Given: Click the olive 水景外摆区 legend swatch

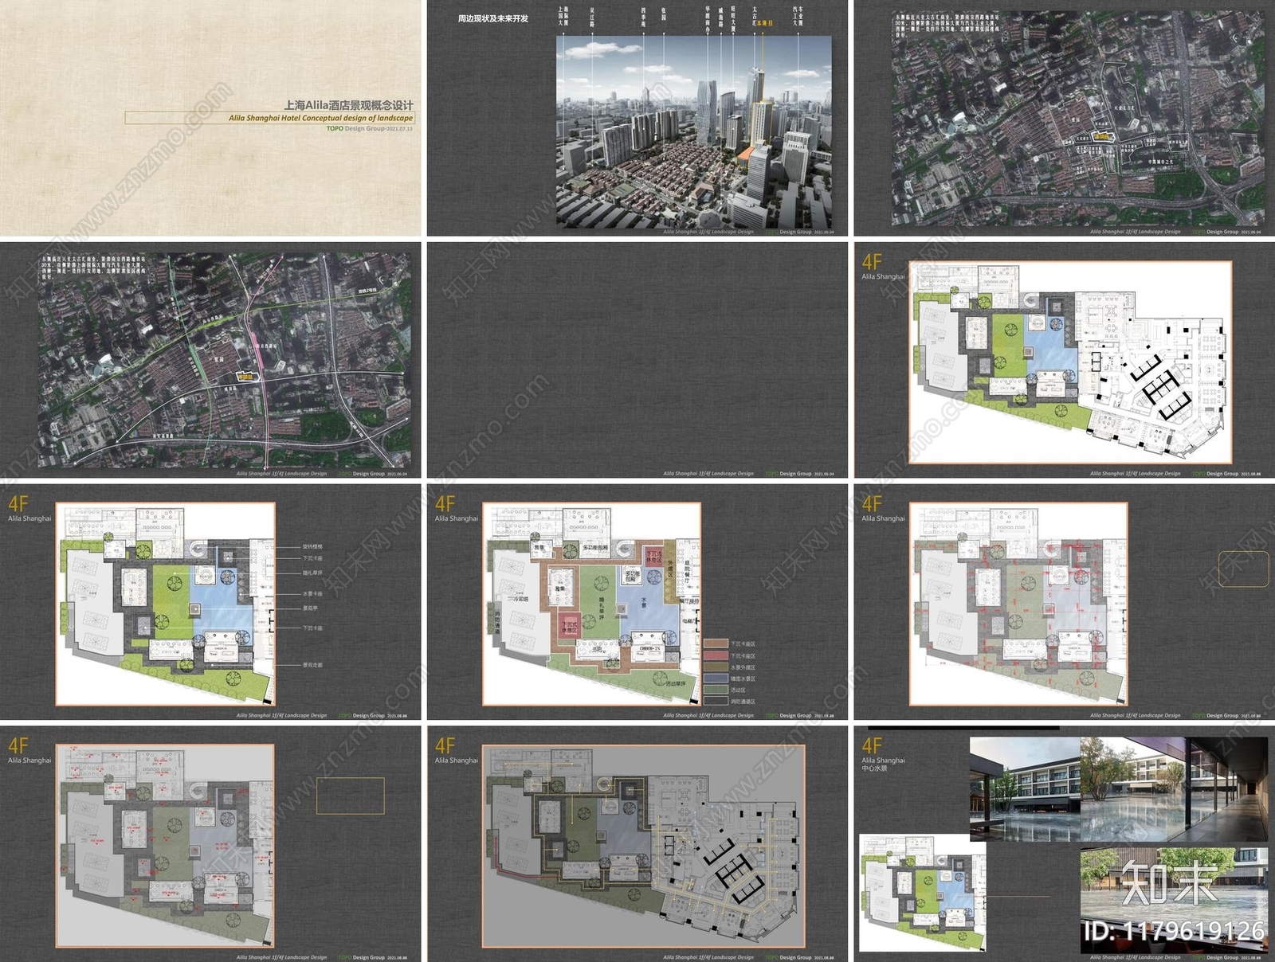Looking at the screenshot, I should 716,667.
